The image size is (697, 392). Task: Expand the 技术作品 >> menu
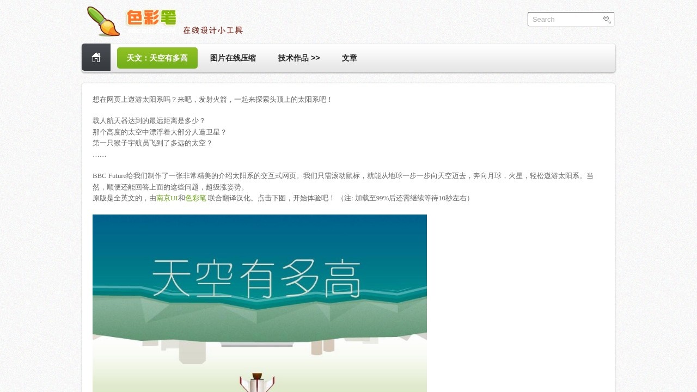tap(298, 58)
